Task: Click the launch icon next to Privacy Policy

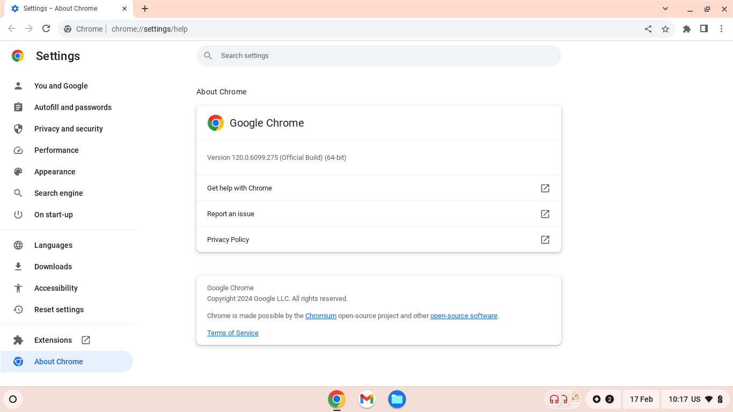Action: [x=545, y=240]
